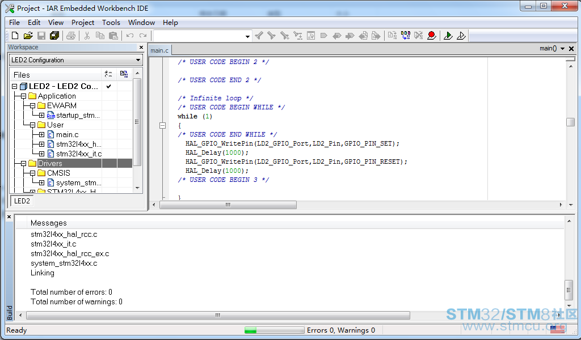Open the Project menu
The height and width of the screenshot is (340, 581).
(x=83, y=23)
